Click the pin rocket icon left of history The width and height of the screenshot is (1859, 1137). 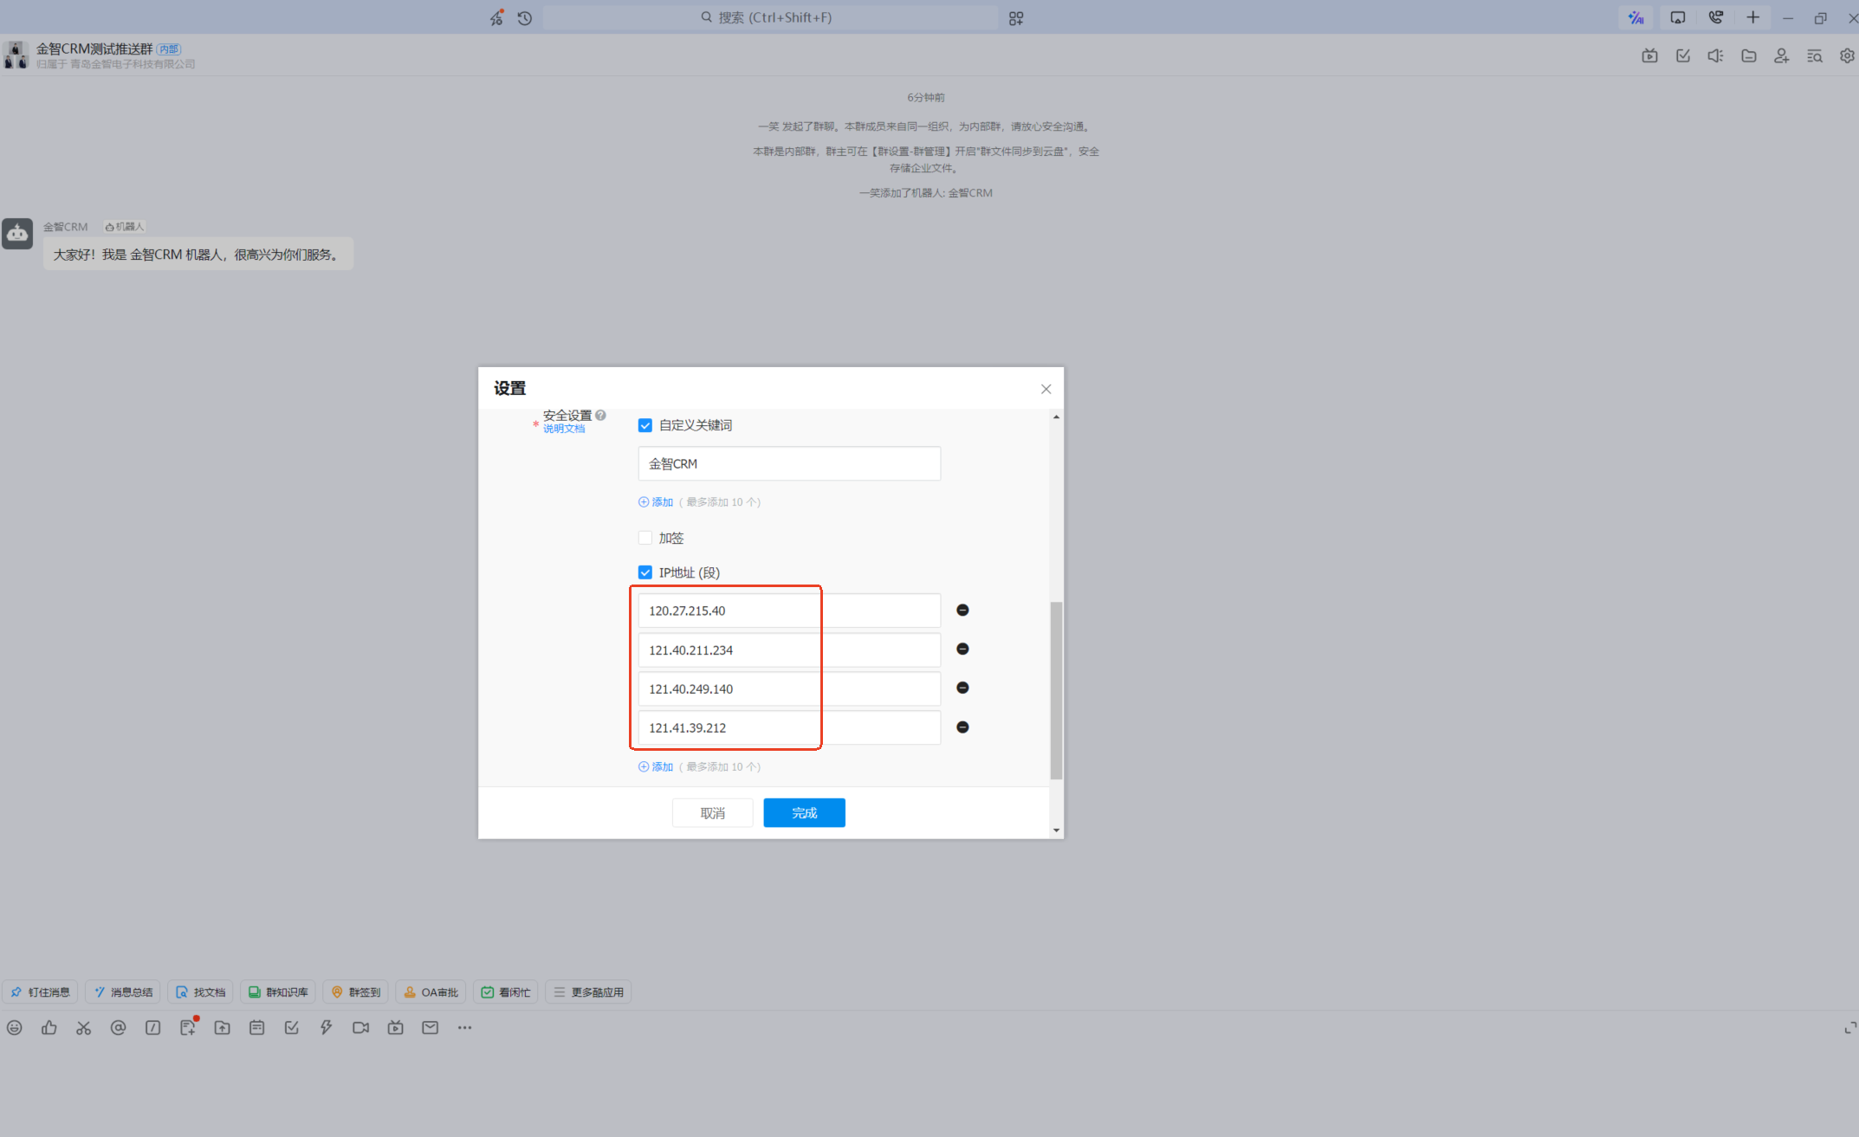click(x=496, y=17)
